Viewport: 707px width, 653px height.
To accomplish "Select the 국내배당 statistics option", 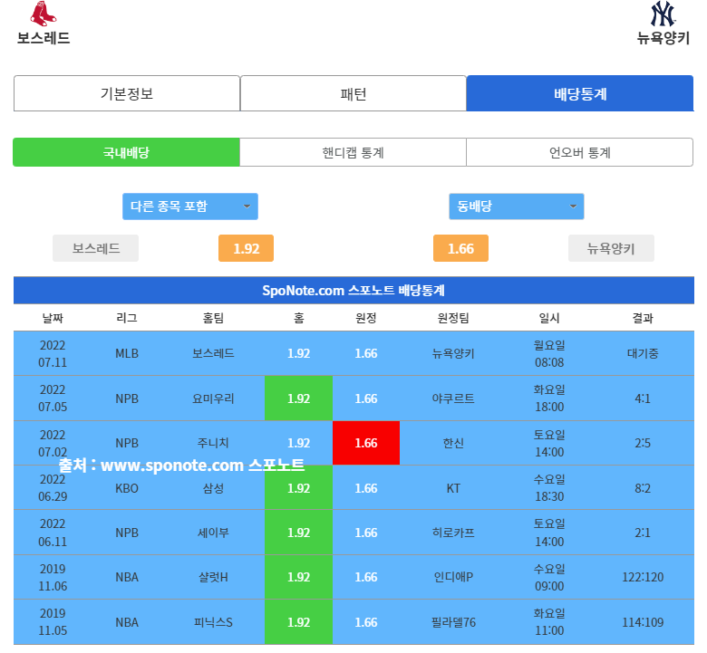I will 126,152.
